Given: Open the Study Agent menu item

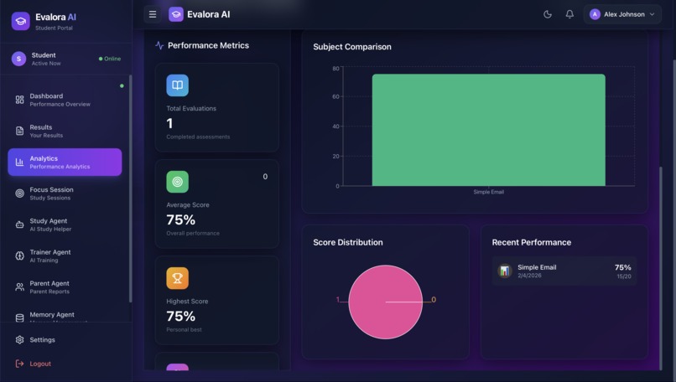Looking at the screenshot, I should click(65, 225).
